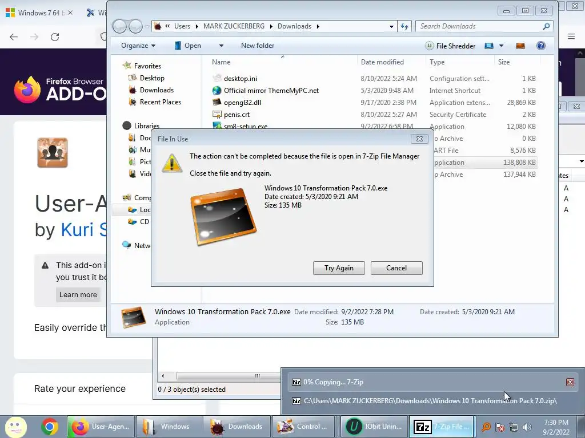Viewport: 585px width, 438px height.
Task: Toggle the preview pane icon
Action: pyautogui.click(x=520, y=46)
